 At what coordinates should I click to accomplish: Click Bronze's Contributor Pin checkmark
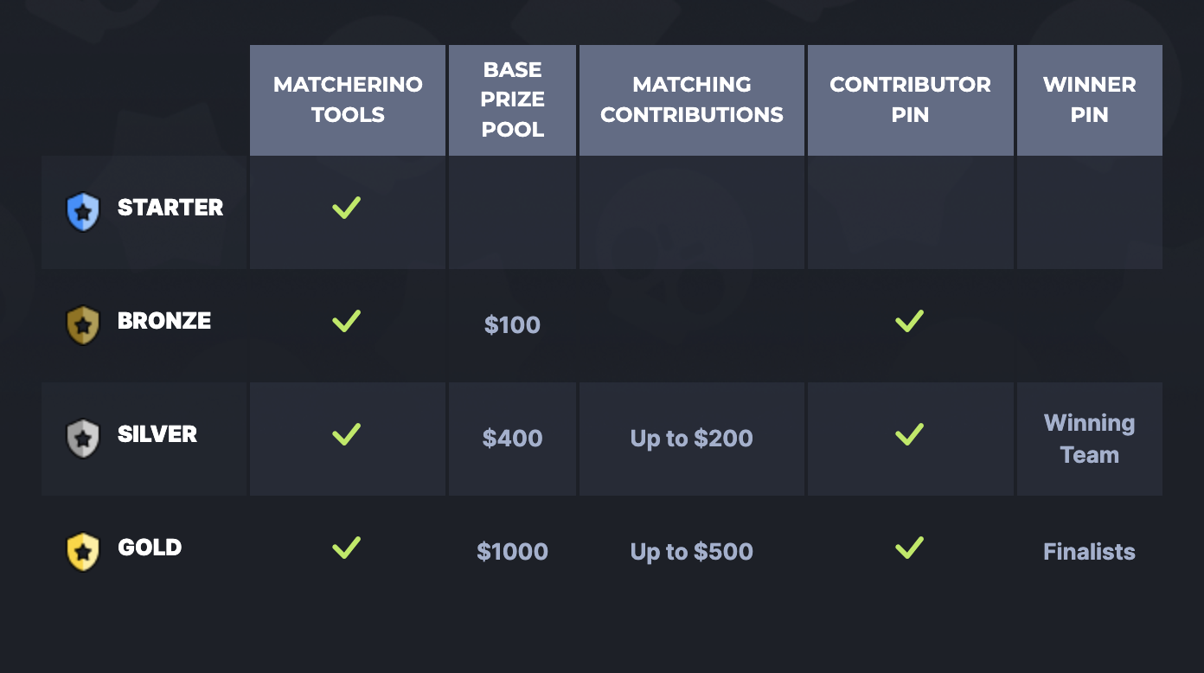[909, 322]
